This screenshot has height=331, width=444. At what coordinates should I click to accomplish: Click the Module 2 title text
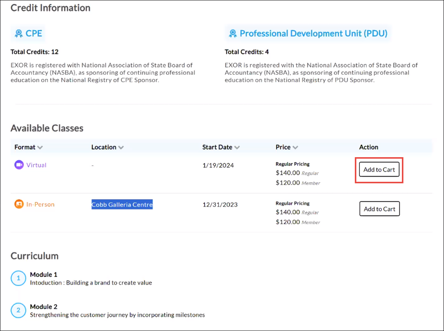click(44, 306)
